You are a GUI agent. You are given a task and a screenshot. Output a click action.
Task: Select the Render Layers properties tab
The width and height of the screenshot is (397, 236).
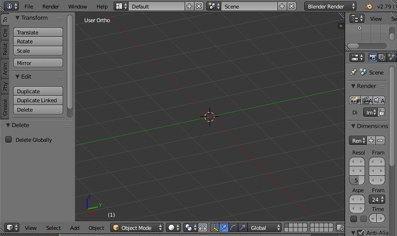click(x=382, y=57)
